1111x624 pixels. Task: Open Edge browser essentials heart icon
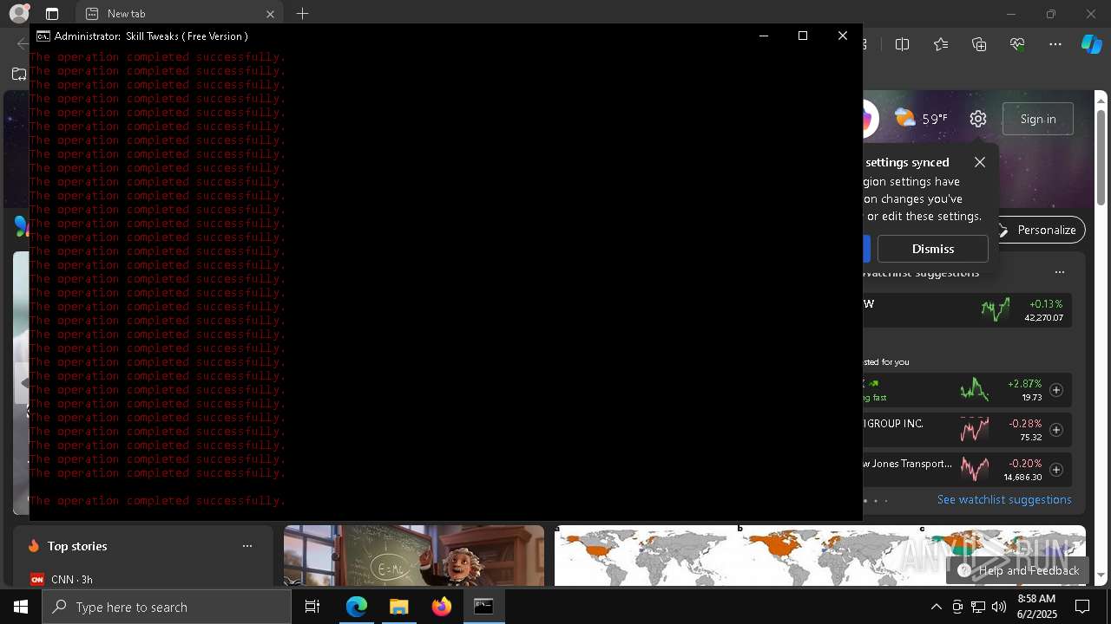(x=1017, y=44)
